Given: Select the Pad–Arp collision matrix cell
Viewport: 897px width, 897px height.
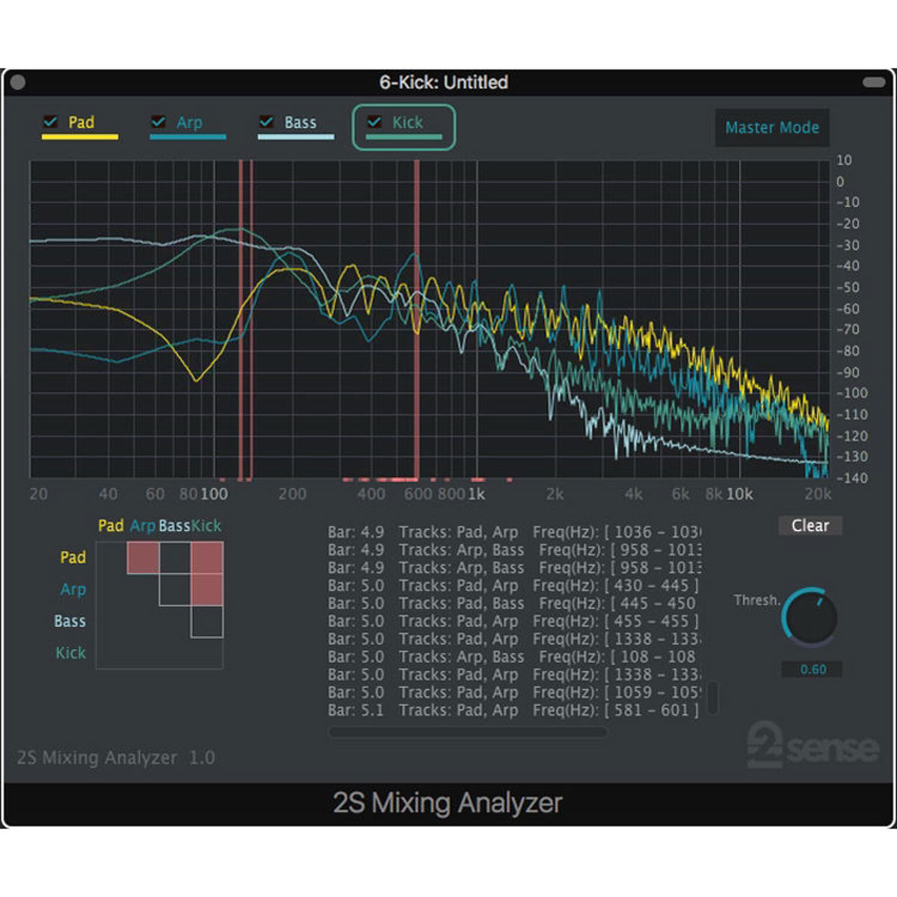Looking at the screenshot, I should pos(143,558).
